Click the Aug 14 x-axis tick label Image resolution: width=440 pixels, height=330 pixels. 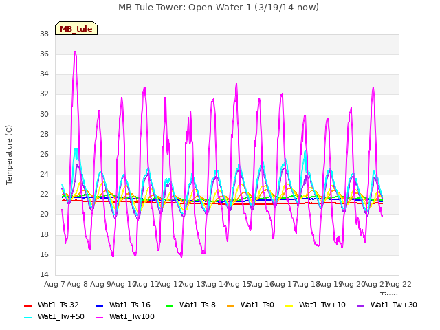point(215,284)
